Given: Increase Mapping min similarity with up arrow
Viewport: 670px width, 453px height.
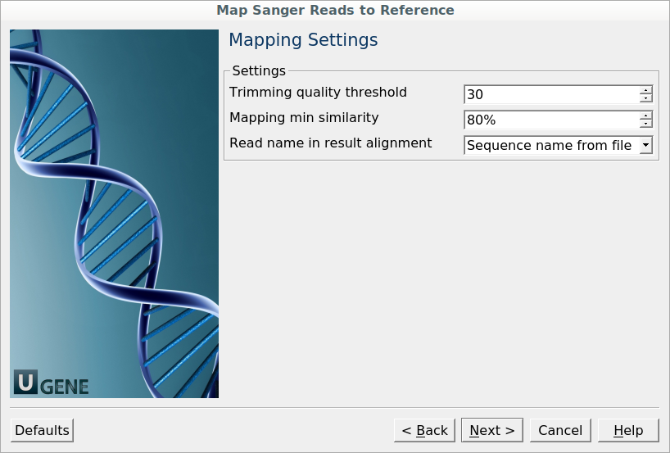Looking at the screenshot, I should point(645,116).
